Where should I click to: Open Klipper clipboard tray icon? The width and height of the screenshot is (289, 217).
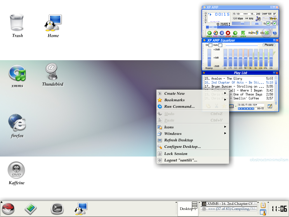pos(263,205)
